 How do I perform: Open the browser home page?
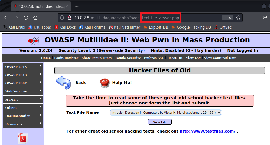35,18
